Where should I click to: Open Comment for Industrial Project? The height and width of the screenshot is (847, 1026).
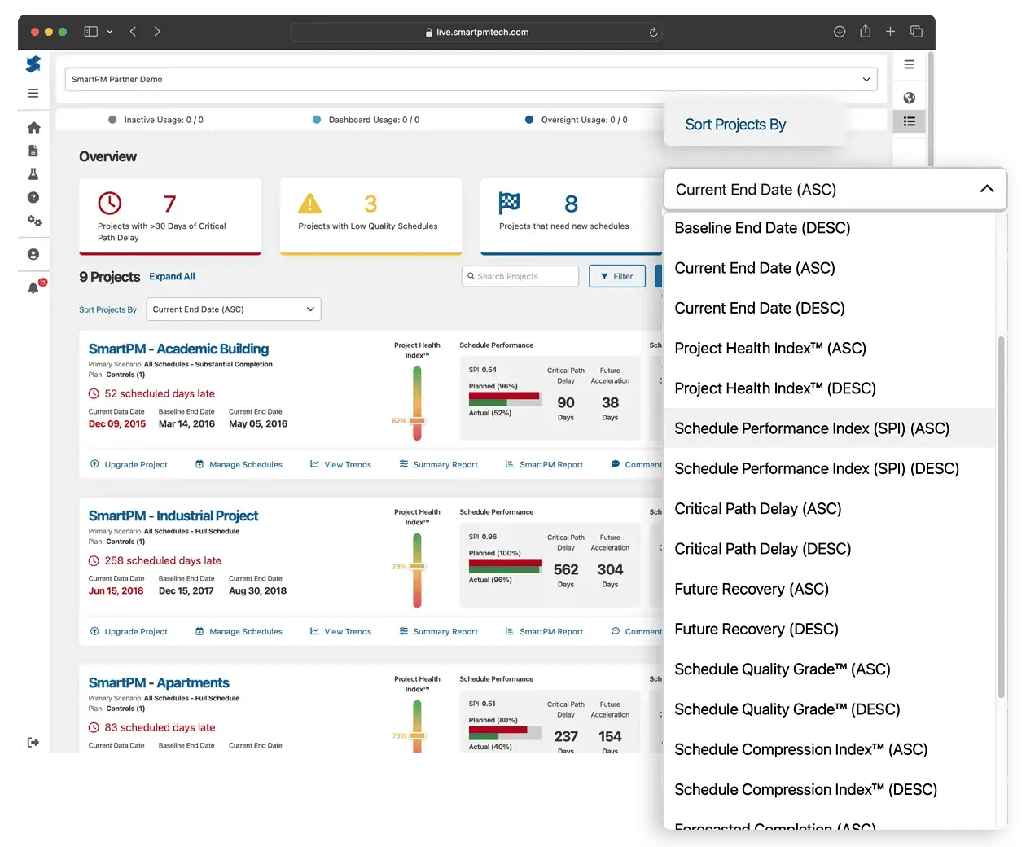[x=636, y=632]
